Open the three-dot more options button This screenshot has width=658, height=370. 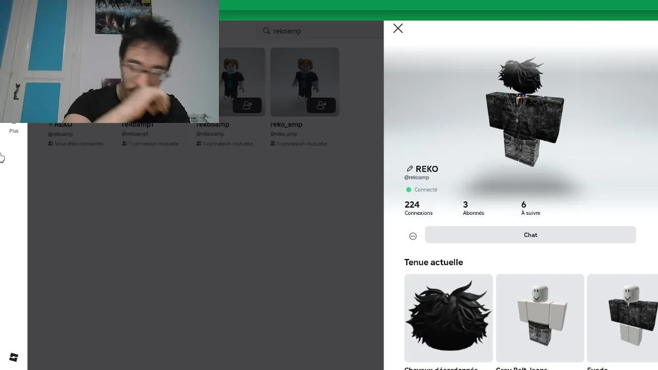(413, 236)
